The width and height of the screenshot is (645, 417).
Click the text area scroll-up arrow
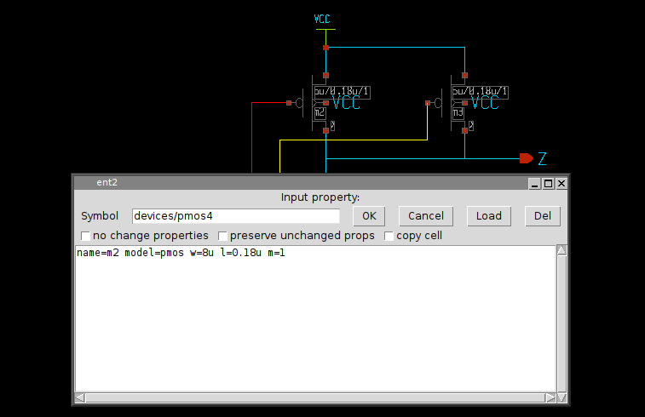click(x=561, y=250)
